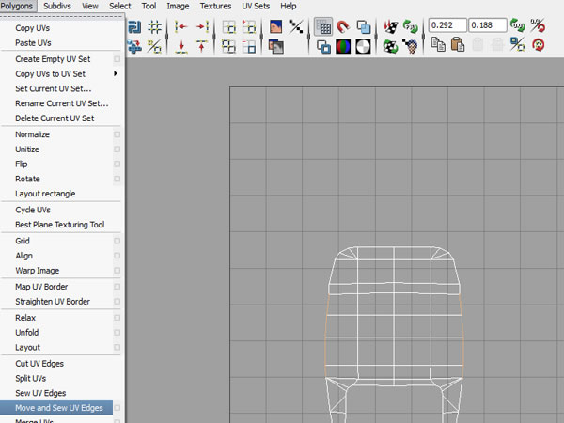Click the red Cycle UVs counterclockwise icon
This screenshot has width=564, height=423.
(x=538, y=45)
